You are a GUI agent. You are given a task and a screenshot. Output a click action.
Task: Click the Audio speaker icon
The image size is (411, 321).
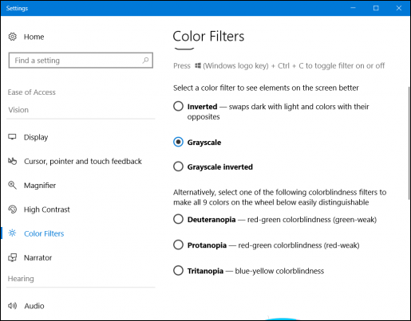tap(12, 306)
